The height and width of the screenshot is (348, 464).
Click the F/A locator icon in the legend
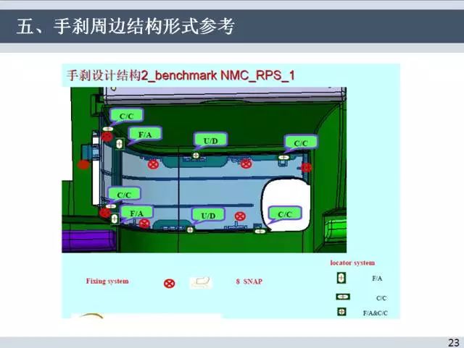point(341,278)
